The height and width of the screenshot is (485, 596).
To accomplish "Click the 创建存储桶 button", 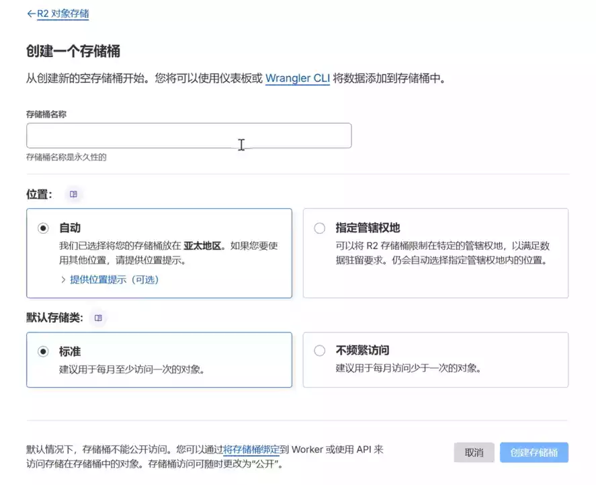I will pos(534,452).
